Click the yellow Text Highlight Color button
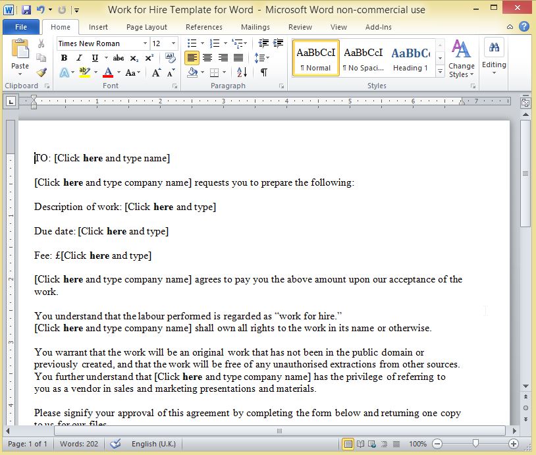Screen dimensions: 536x455 click(x=84, y=72)
